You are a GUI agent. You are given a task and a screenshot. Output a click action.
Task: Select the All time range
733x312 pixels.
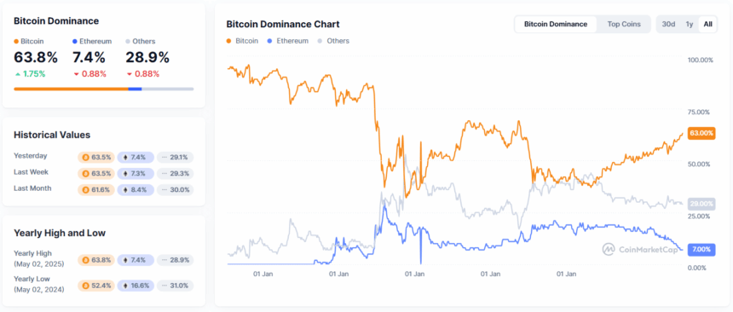pos(707,25)
